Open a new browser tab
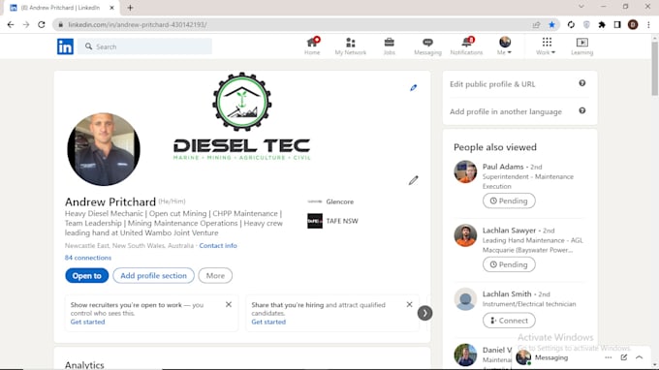Screen dimensions: 659x370 130,8
